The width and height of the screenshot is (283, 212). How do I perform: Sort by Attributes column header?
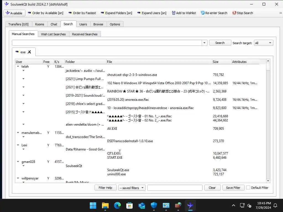(245, 62)
